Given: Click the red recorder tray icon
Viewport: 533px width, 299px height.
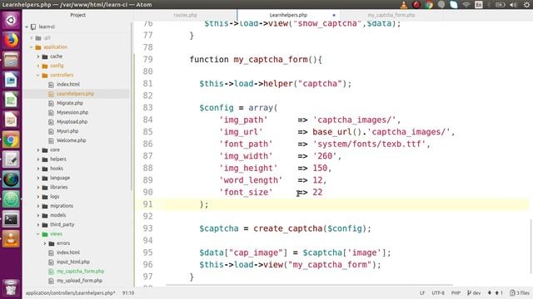Looking at the screenshot, I should click(x=416, y=4).
